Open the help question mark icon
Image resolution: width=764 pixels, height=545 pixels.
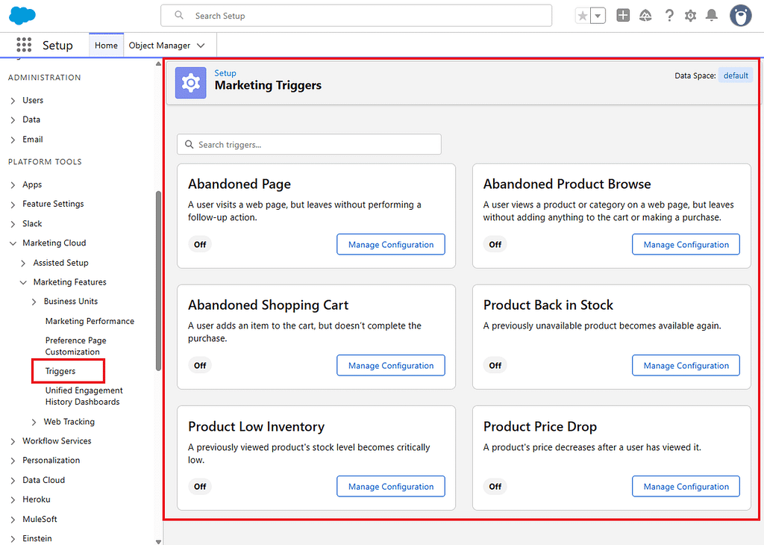669,16
